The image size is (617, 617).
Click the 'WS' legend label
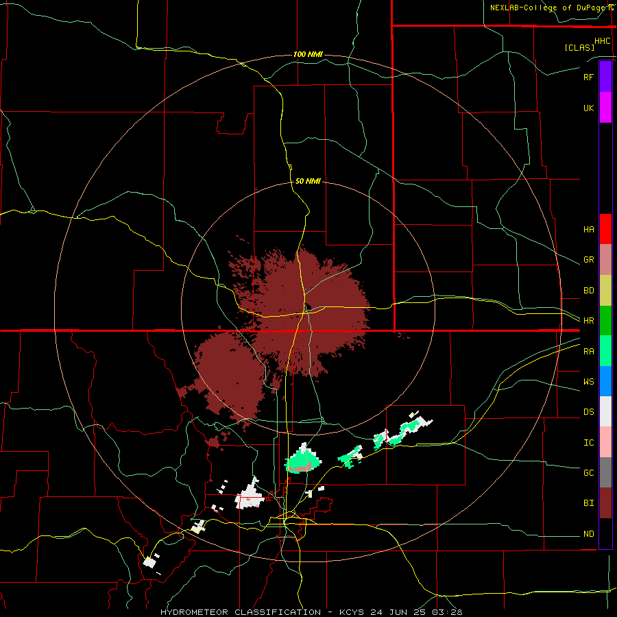588,382
